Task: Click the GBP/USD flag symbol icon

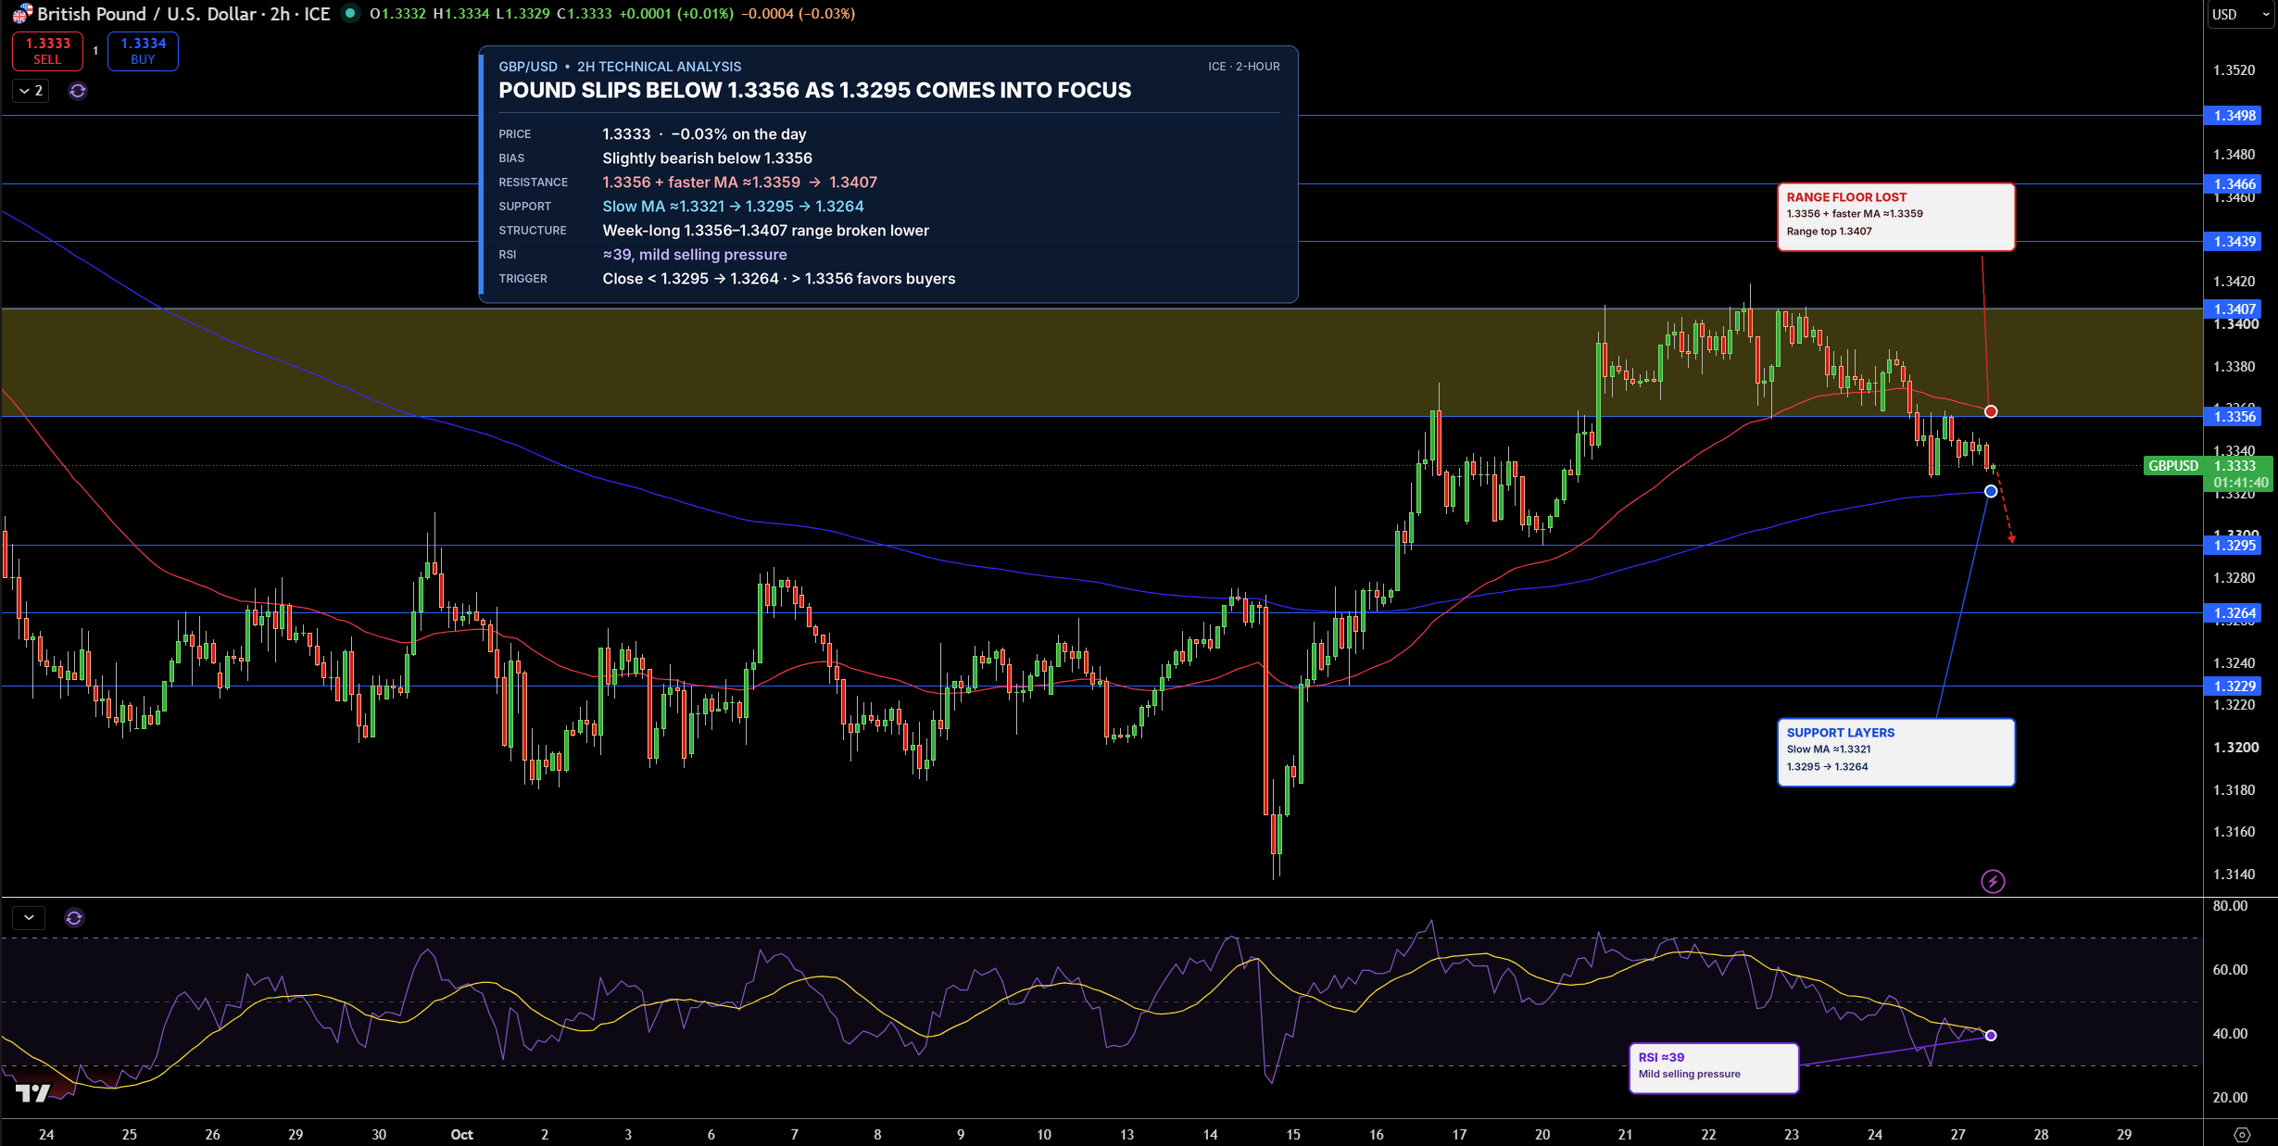Action: pos(21,14)
